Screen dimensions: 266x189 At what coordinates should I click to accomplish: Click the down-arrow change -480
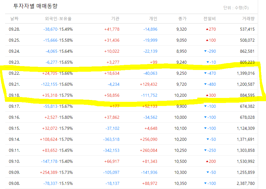[x=210, y=84]
